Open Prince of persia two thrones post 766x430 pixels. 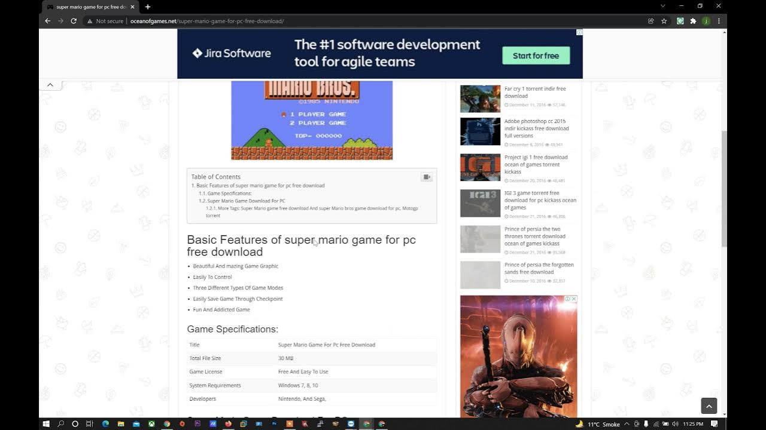[534, 236]
